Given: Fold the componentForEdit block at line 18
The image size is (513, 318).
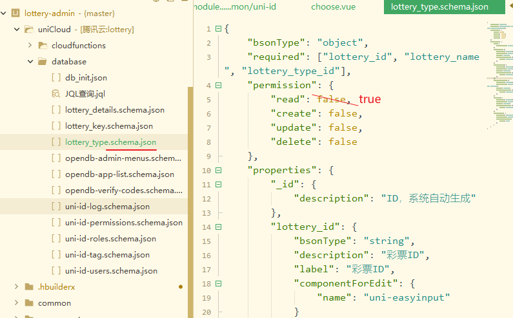Looking at the screenshot, I should click(219, 284).
